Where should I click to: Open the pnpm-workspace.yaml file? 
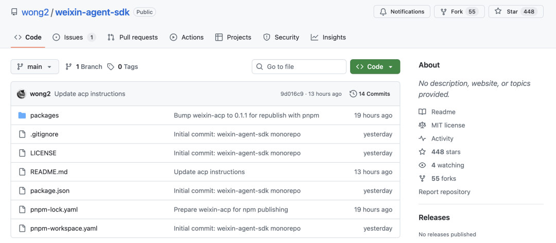pyautogui.click(x=64, y=228)
